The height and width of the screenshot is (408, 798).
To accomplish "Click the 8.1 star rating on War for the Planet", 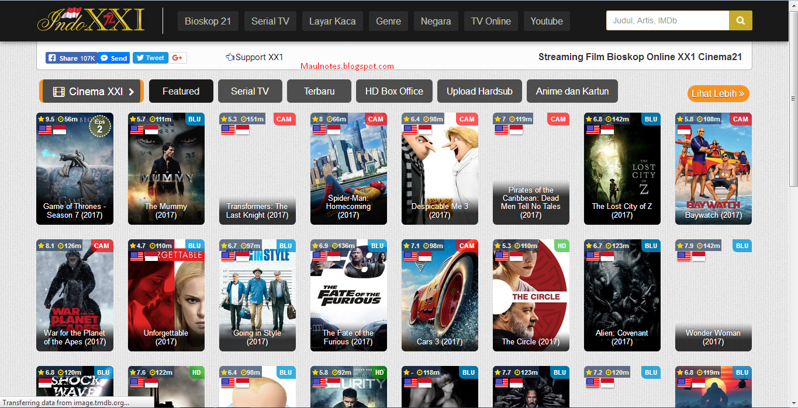I will 47,246.
